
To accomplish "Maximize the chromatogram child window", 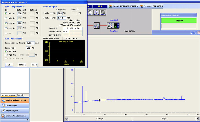I will [195, 33].
